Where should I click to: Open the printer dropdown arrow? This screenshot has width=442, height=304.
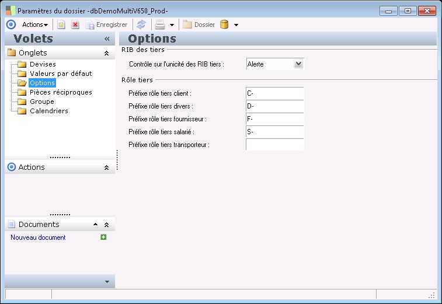172,25
